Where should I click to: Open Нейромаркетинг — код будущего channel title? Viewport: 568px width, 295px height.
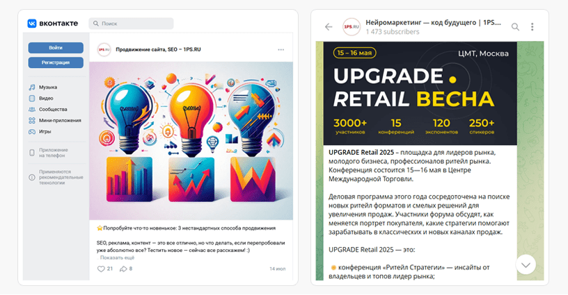[433, 22]
